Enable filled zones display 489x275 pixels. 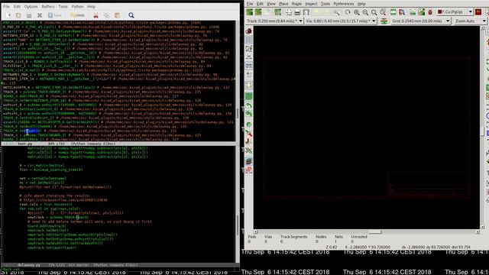248,96
